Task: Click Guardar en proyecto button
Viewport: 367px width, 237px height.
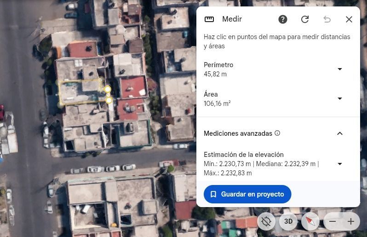Action: click(x=247, y=194)
